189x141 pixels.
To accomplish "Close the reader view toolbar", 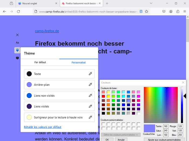I will point(17,35).
